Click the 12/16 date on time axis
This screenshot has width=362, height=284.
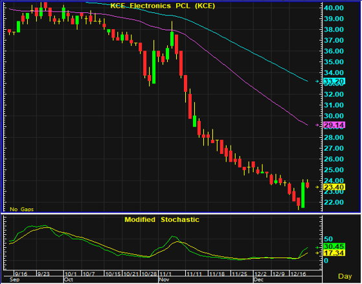tap(299, 274)
